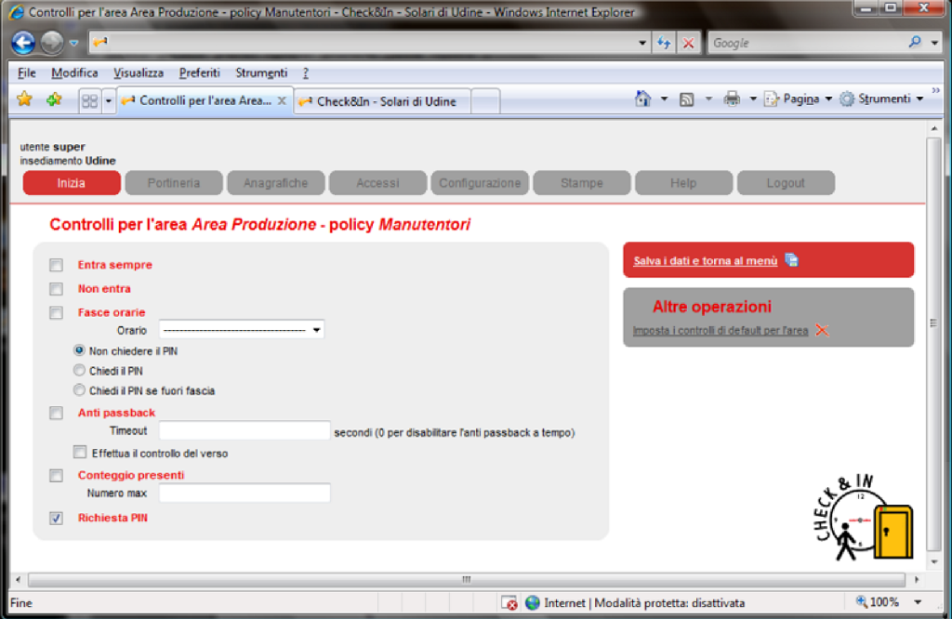Tick the Anti passback checkbox
The width and height of the screenshot is (952, 619).
56,413
